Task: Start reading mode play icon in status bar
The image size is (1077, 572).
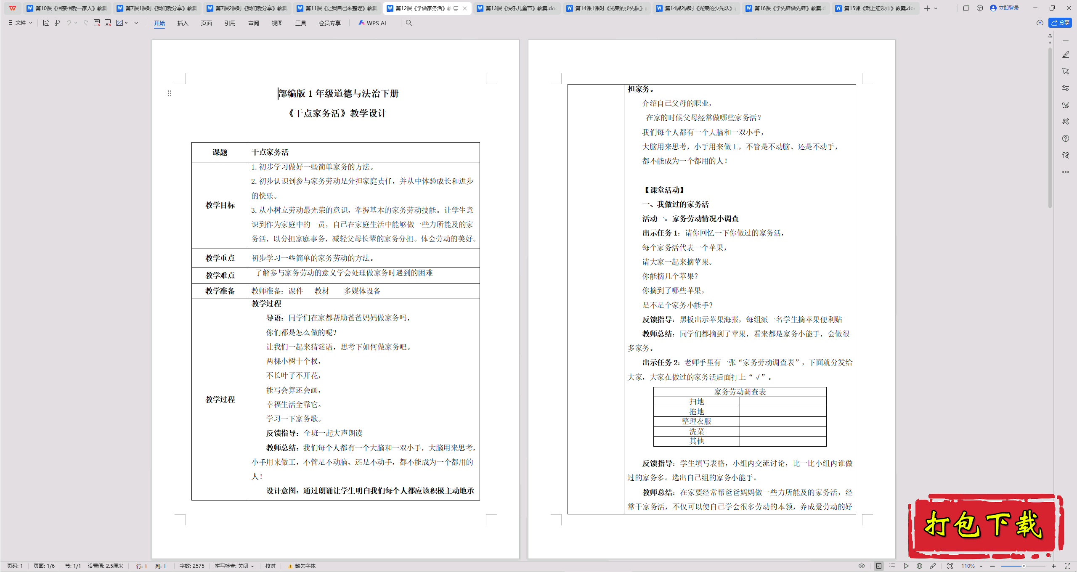Action: point(906,566)
